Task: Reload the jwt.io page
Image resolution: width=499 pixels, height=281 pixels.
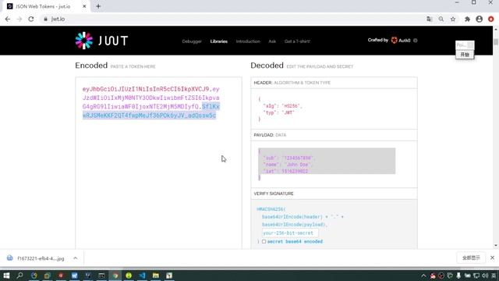Action: 31,19
